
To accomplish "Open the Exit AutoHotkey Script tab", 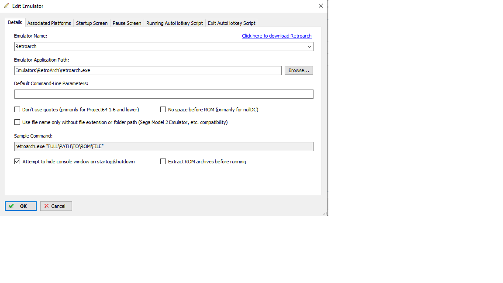I will click(x=231, y=23).
